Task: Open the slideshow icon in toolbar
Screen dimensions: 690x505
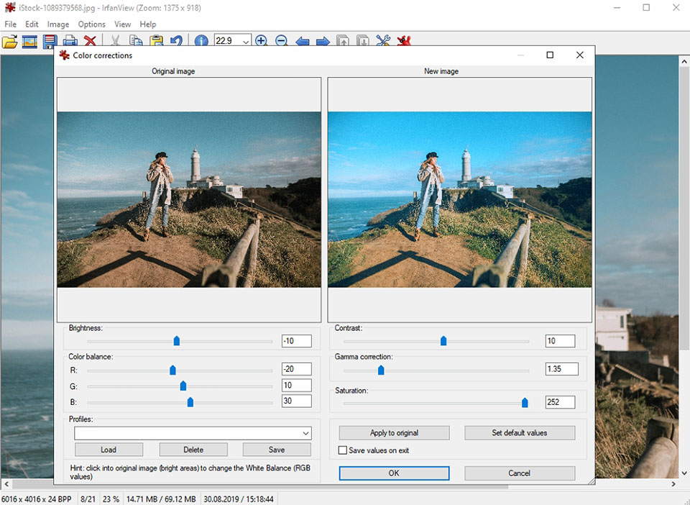Action: click(x=29, y=42)
